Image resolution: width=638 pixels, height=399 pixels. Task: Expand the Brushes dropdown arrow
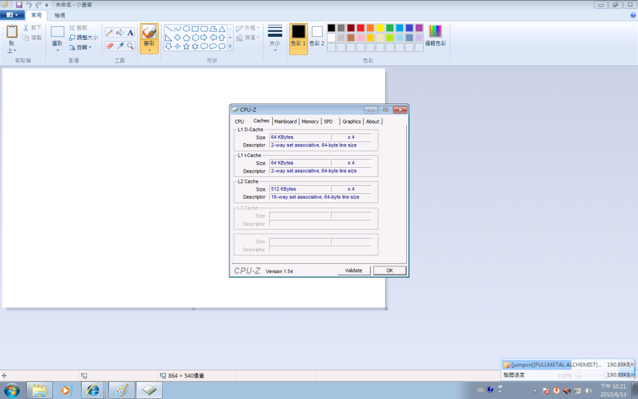(x=149, y=49)
